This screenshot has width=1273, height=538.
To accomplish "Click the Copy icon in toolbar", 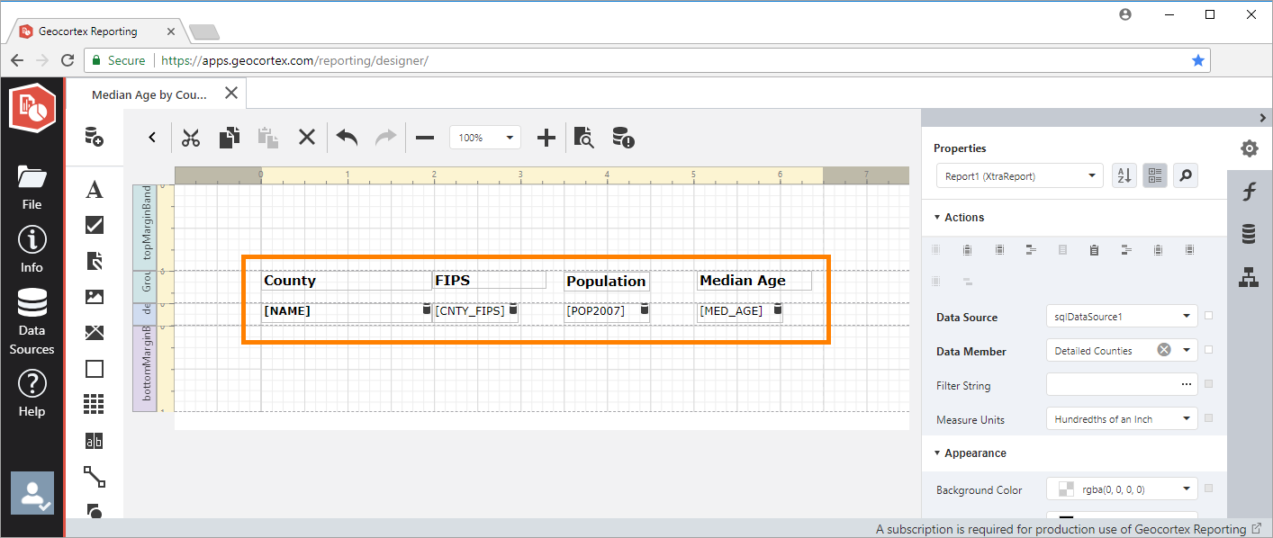I will [230, 138].
